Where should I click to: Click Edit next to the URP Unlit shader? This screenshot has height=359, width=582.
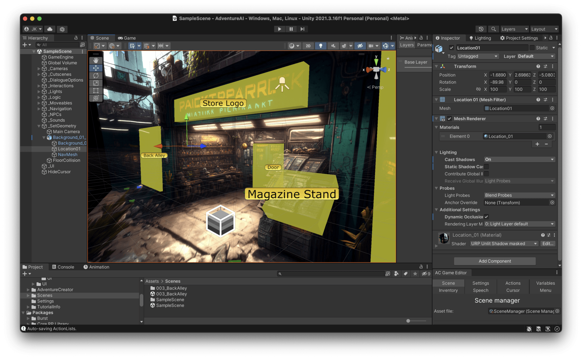547,244
